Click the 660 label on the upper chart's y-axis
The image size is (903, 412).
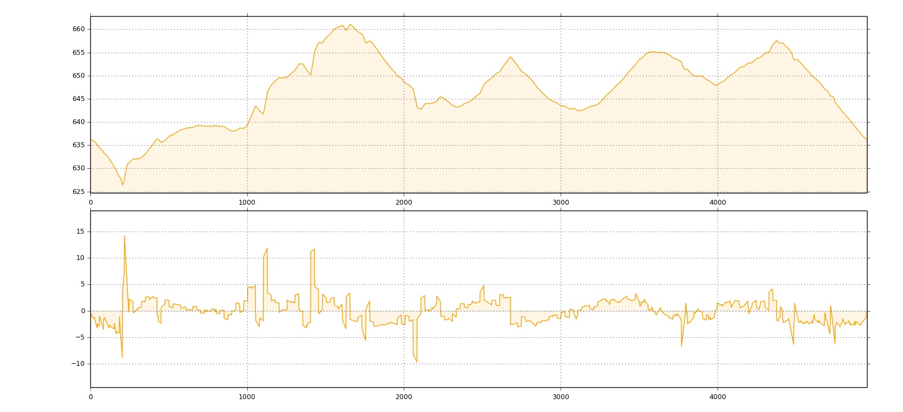pos(78,29)
